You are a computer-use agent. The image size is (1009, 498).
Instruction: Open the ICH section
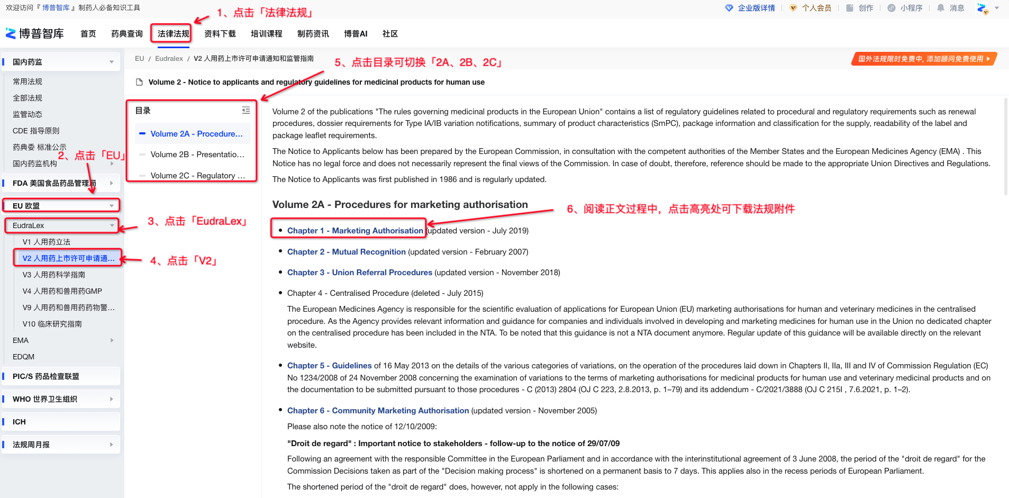pyautogui.click(x=61, y=422)
